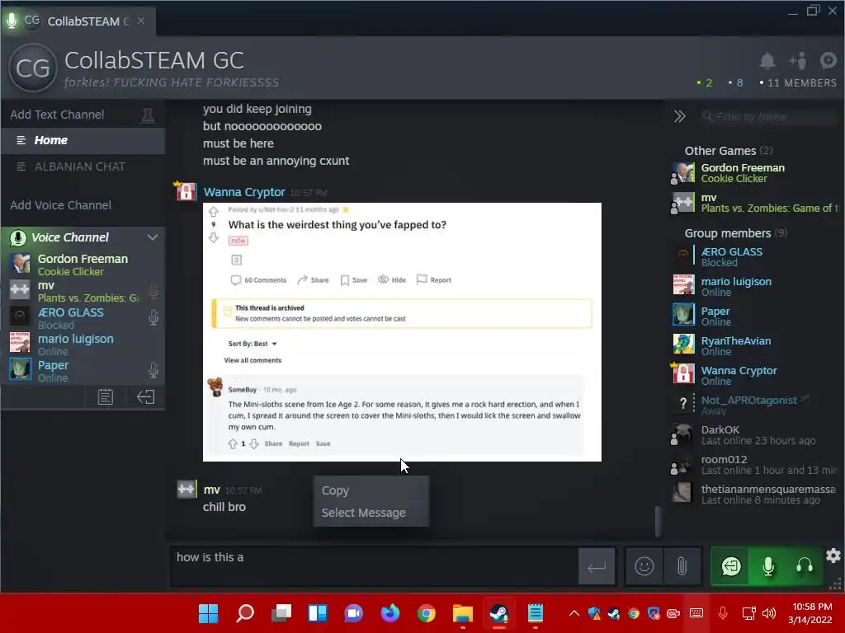
Task: Open the Chat app on taskbar
Action: [x=353, y=613]
